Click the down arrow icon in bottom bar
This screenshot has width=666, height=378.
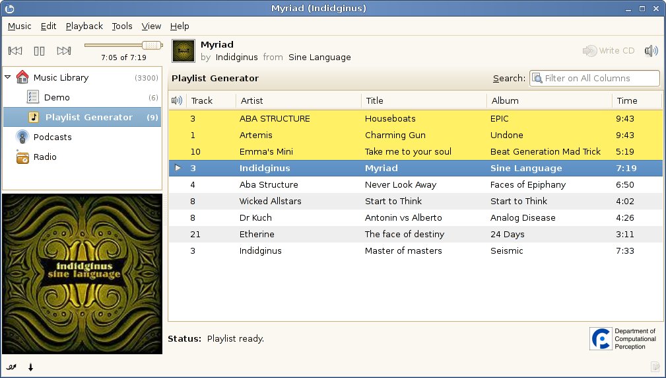coord(30,367)
